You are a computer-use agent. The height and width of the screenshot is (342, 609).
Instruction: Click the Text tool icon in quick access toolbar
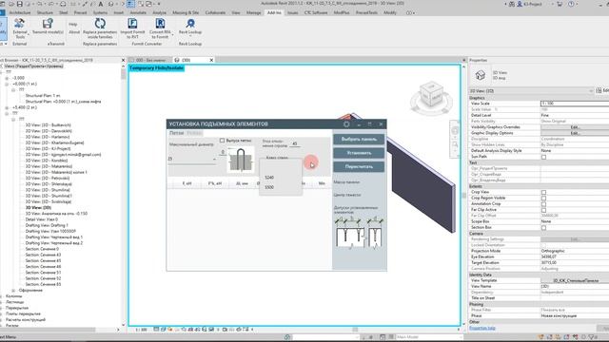click(x=101, y=4)
